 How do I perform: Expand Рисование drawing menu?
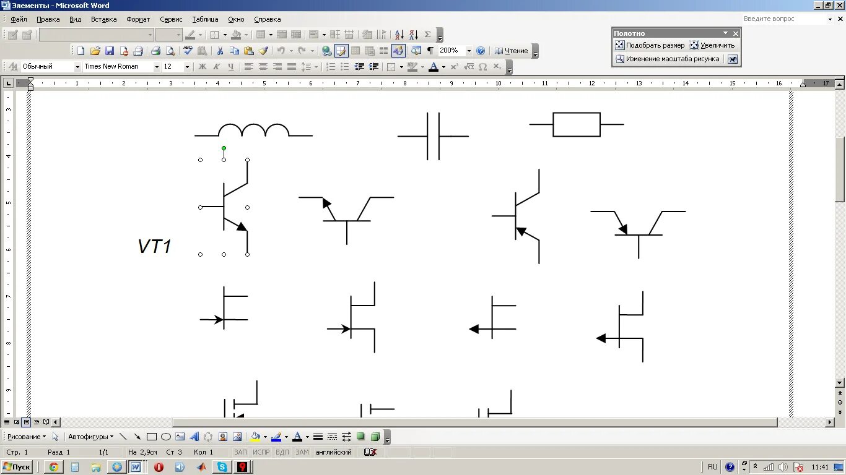click(27, 437)
